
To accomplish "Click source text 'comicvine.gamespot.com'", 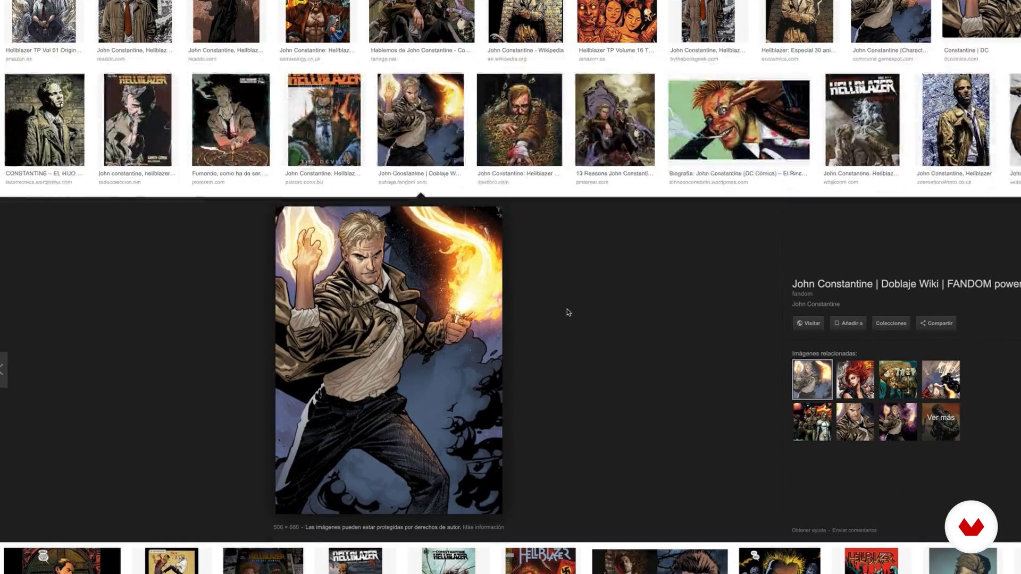I will [x=883, y=59].
